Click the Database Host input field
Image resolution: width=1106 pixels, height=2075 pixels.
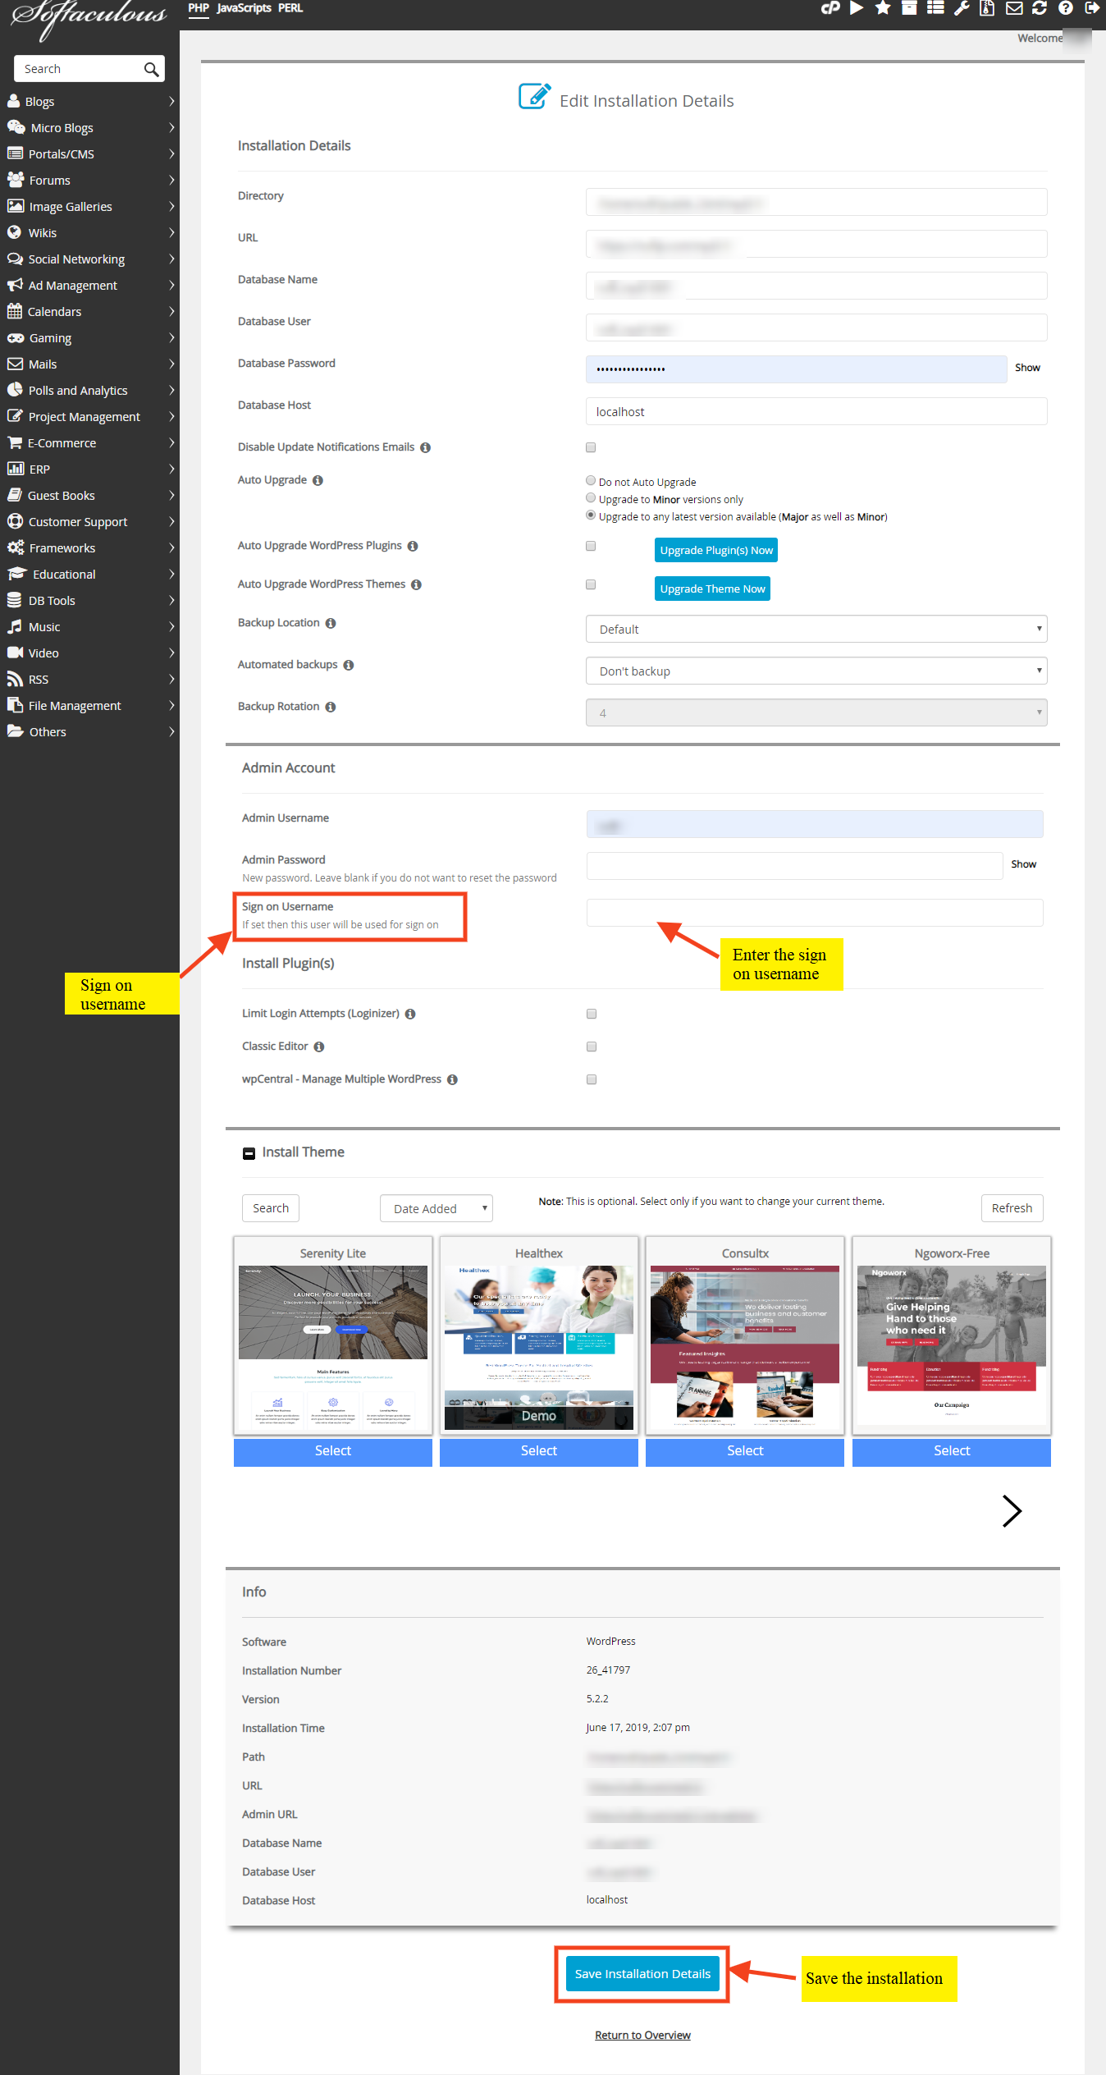pos(816,411)
